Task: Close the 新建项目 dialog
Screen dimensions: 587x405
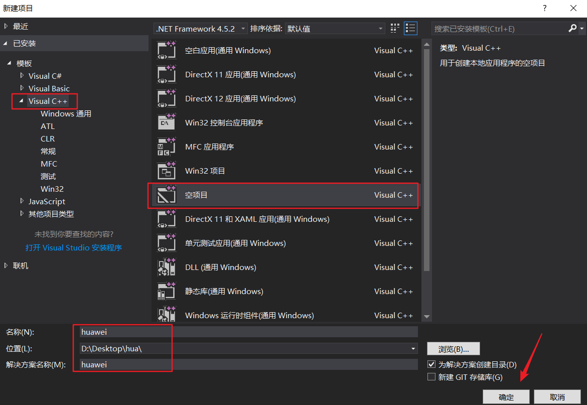Action: [573, 8]
